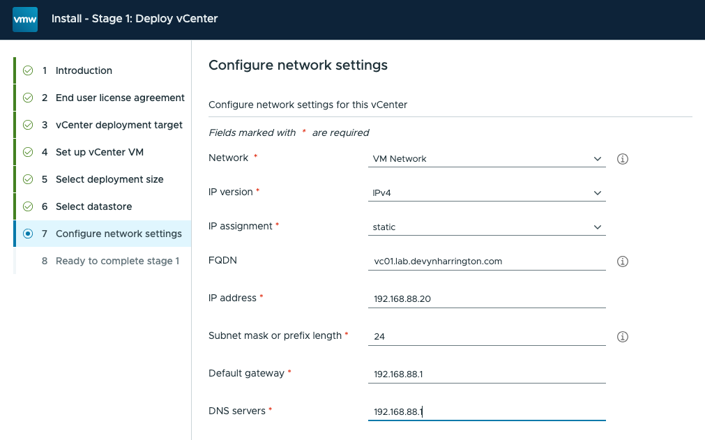Click the subnet mask or prefix length field
This screenshot has width=705, height=440.
[487, 337]
